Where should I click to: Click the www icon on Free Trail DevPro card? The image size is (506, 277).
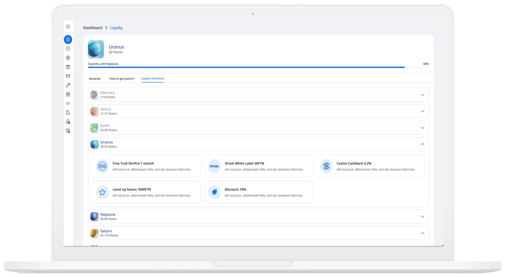102,166
